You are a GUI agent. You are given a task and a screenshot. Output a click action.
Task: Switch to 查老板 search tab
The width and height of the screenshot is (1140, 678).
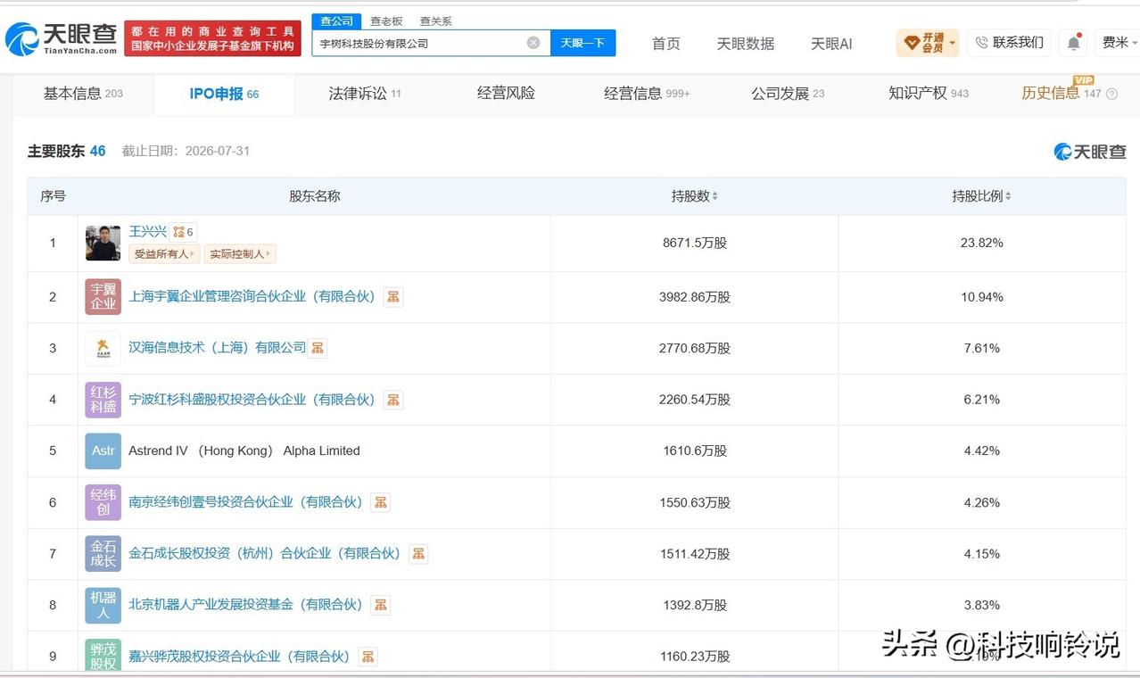coord(386,21)
